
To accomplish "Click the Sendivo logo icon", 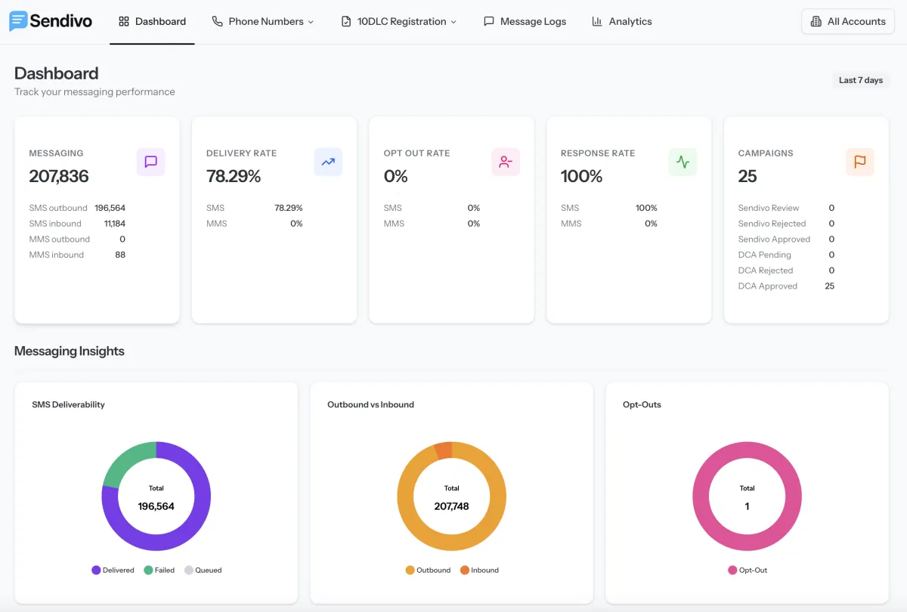I will (x=18, y=21).
